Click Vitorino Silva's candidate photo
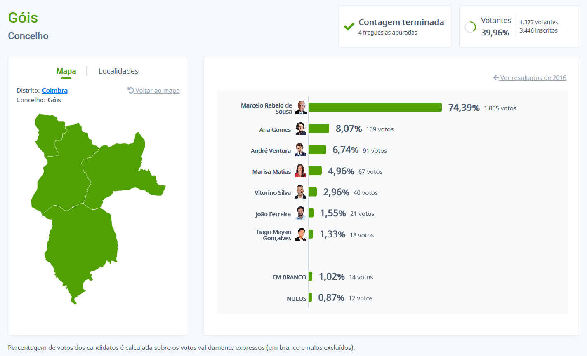 pos(301,192)
